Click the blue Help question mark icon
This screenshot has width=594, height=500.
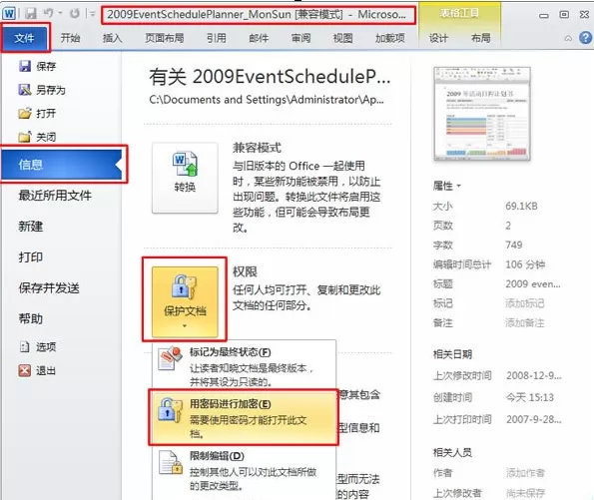click(x=586, y=38)
